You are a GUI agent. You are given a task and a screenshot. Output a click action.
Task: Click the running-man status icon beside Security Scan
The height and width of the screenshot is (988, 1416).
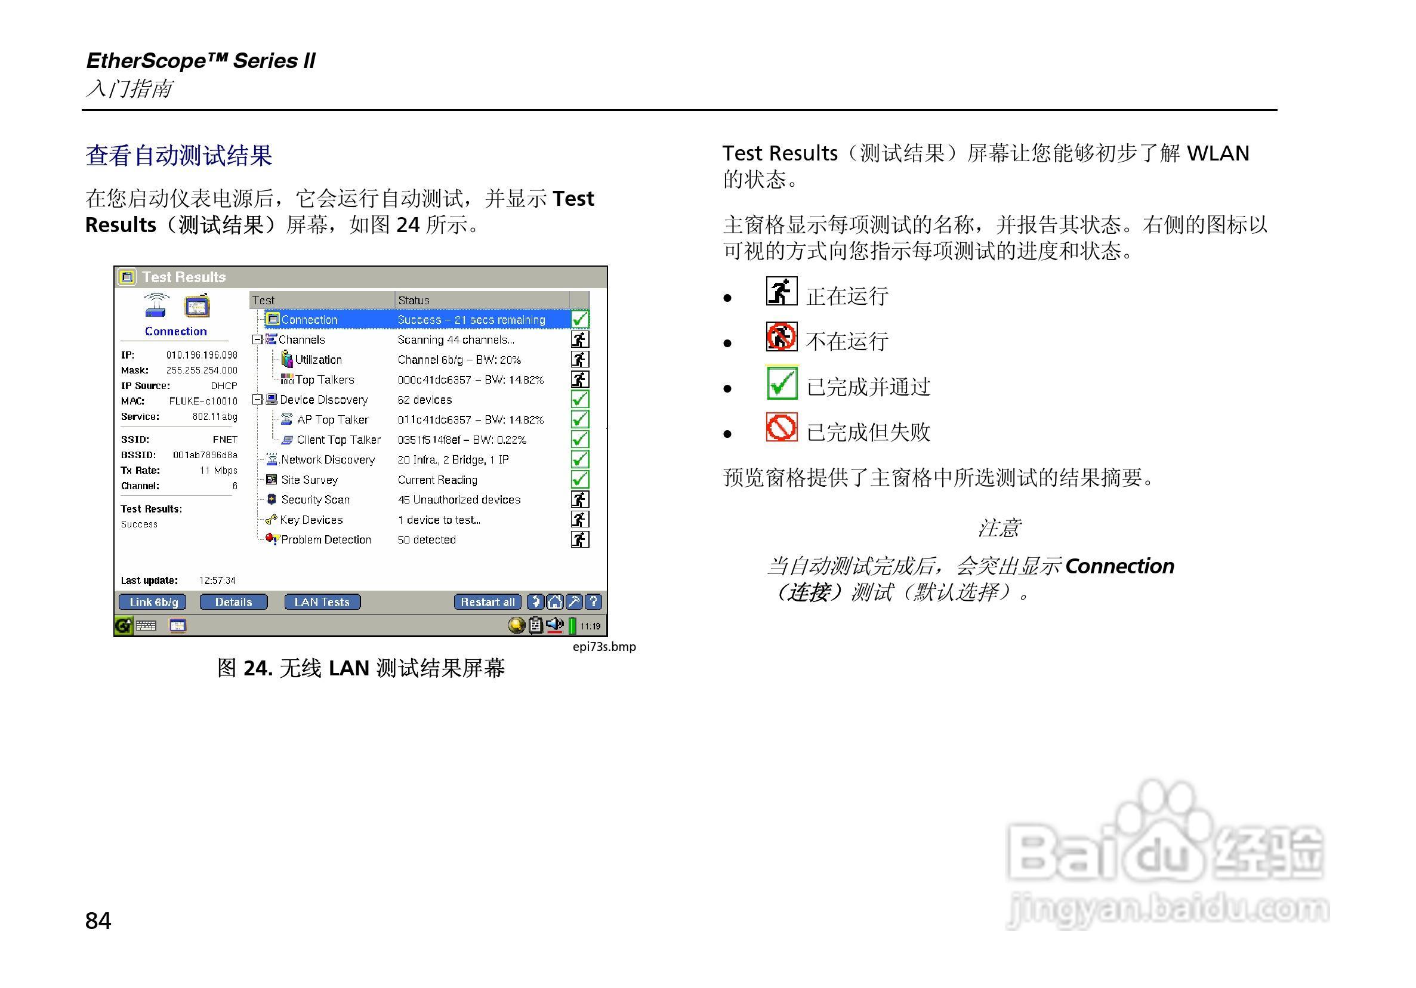[x=580, y=499]
